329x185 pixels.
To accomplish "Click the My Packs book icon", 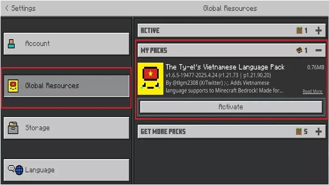I will pyautogui.click(x=299, y=50).
